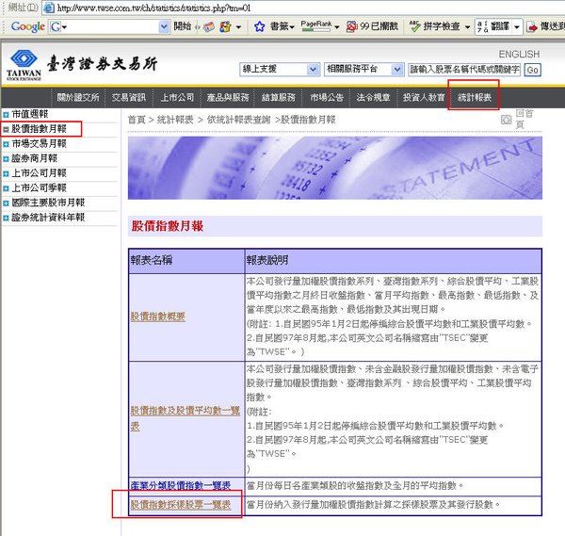Collapse the 股價指數月報 sidebar minus icon

coord(6,129)
